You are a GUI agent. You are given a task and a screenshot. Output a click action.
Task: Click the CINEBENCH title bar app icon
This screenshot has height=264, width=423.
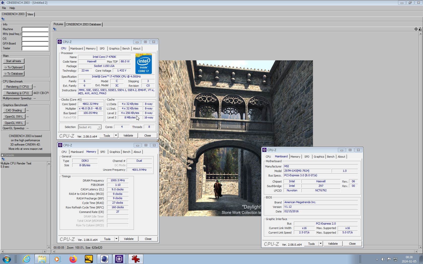[x=3, y=3]
